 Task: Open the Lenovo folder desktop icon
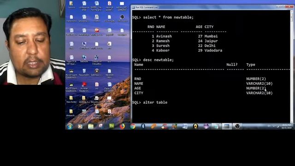coord(71,5)
